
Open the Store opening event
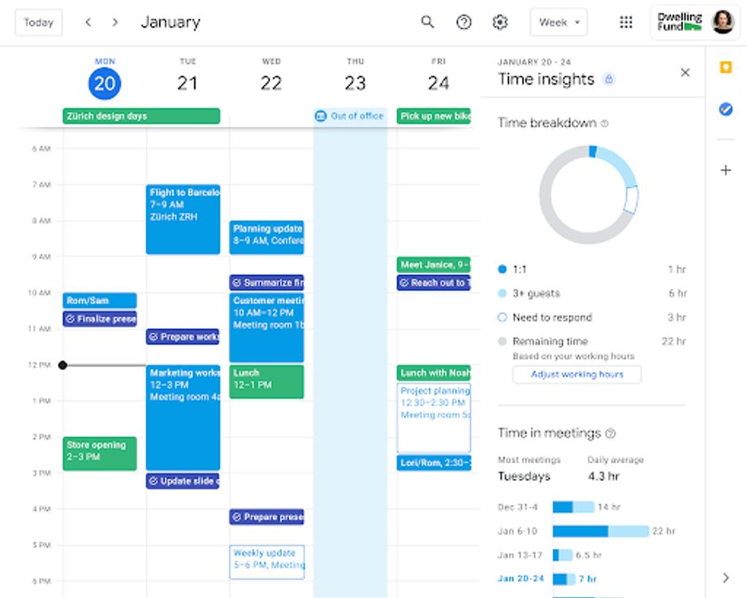(x=100, y=453)
